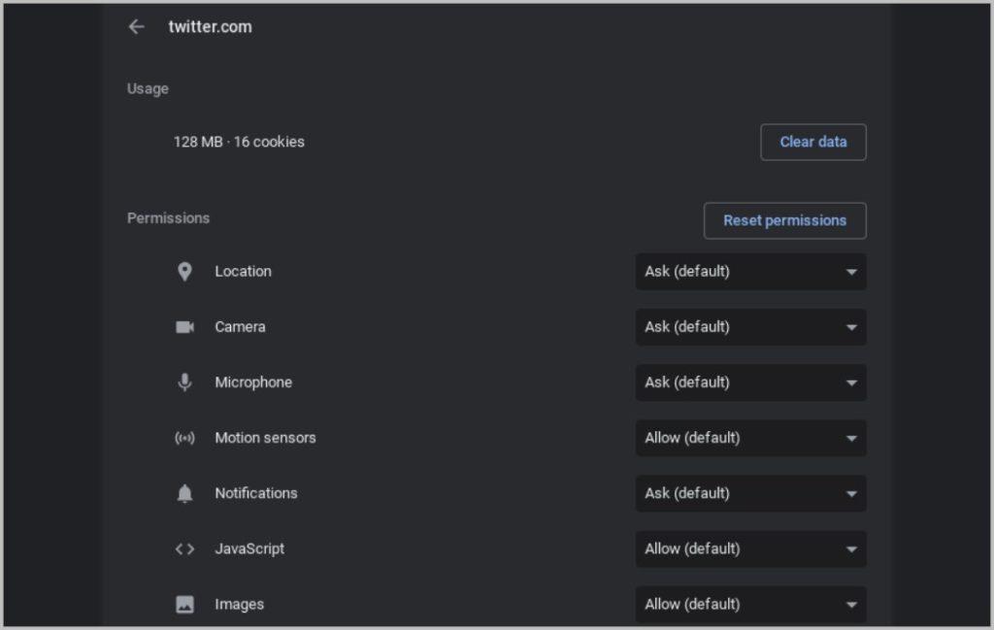Click the Usage section heading
Screen dimensions: 994x630
(x=148, y=88)
